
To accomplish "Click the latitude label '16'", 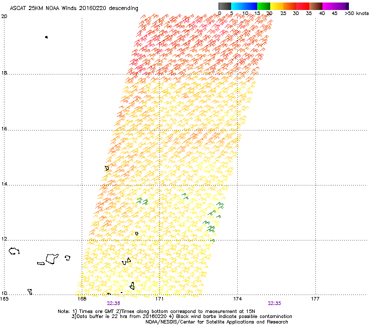I will 4,128.
